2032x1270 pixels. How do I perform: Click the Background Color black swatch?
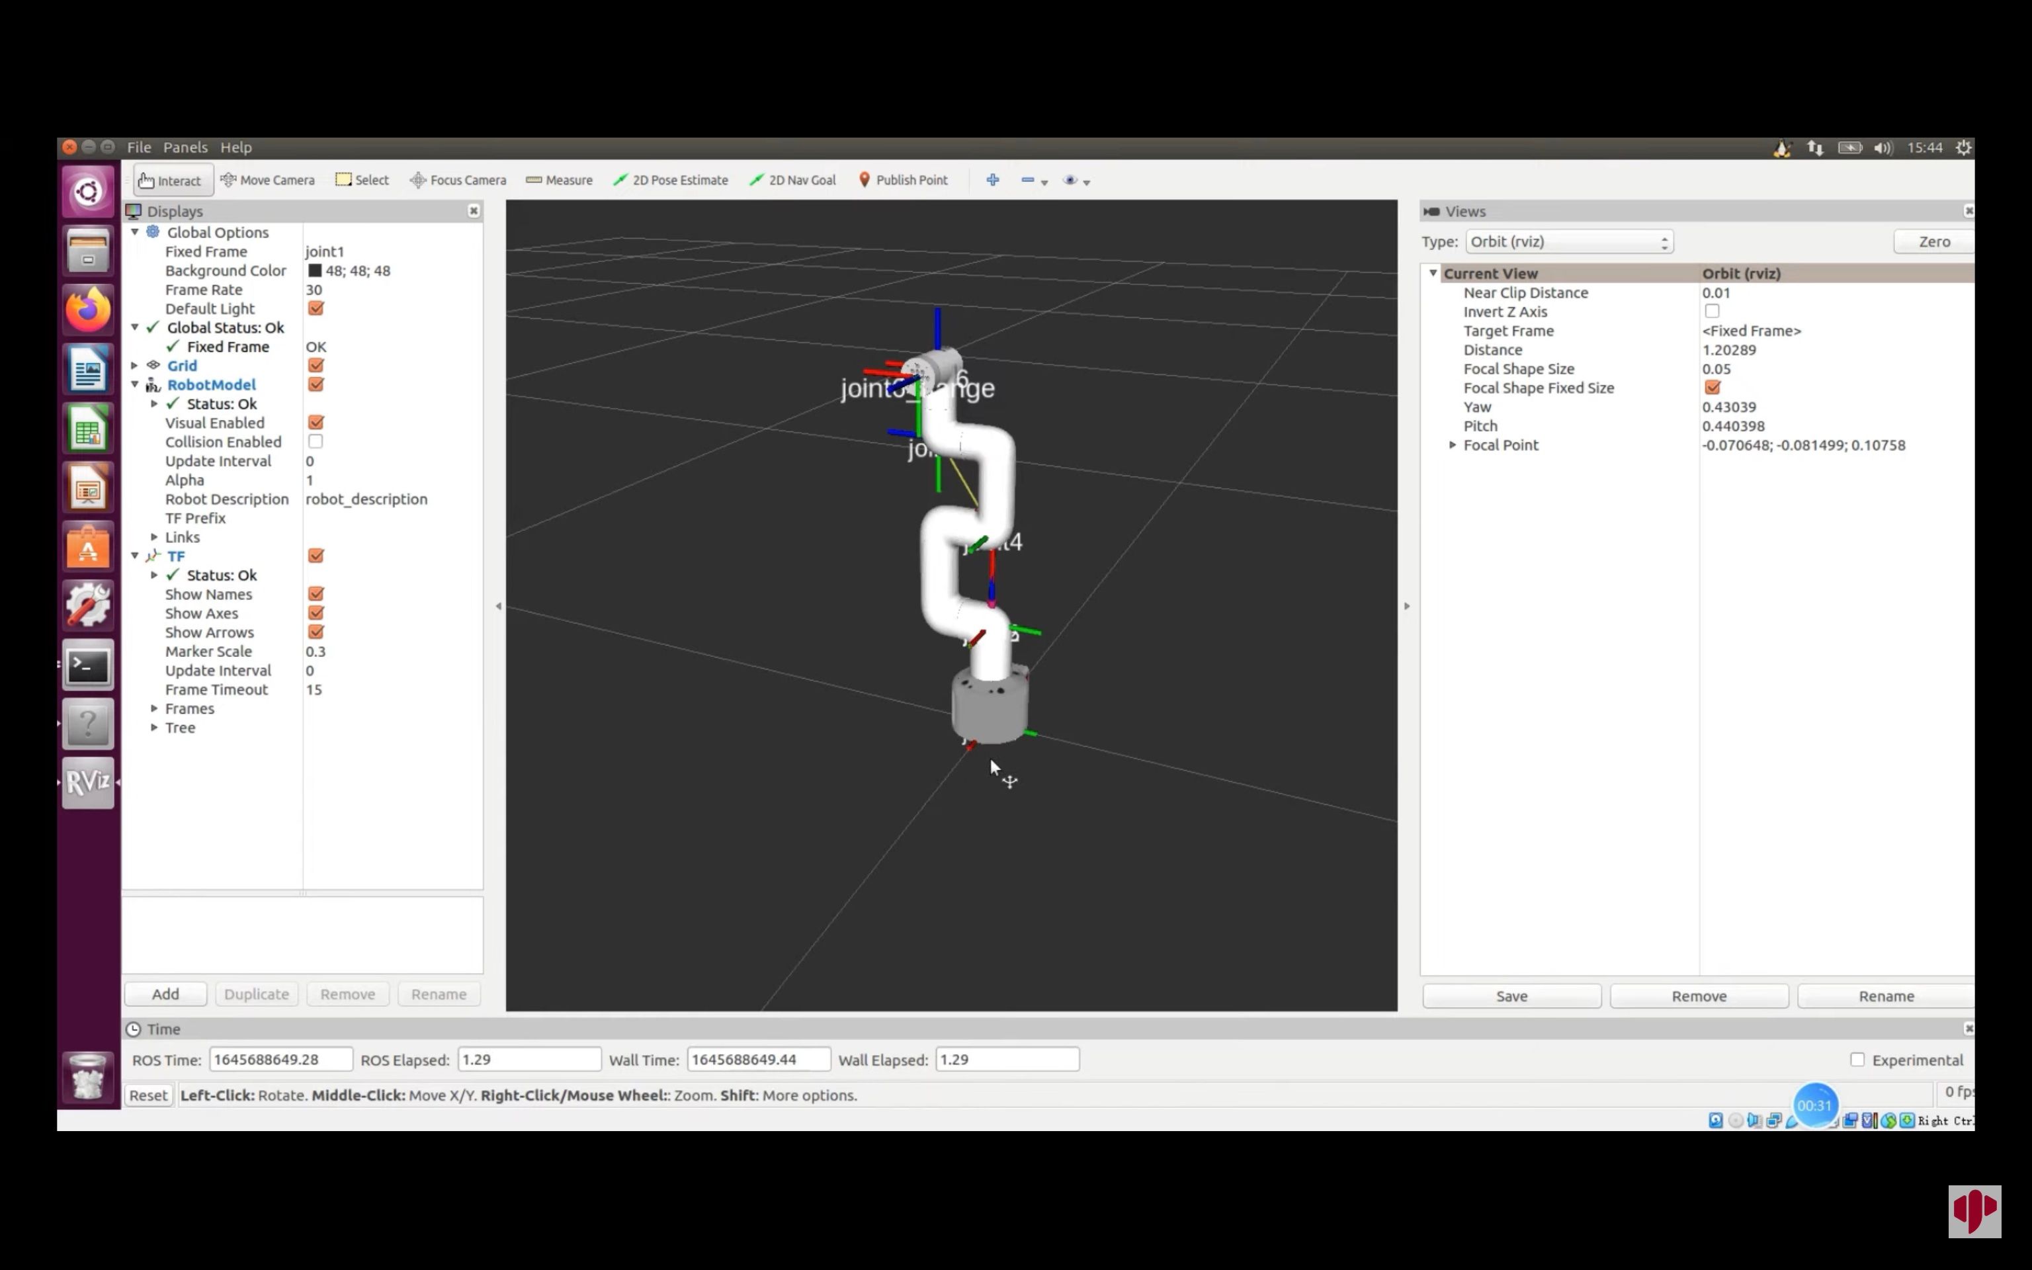[315, 271]
